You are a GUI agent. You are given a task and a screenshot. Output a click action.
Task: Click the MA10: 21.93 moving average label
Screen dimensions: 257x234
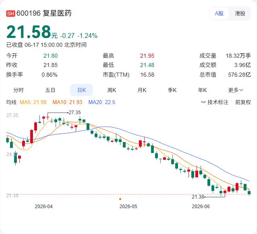tap(67, 102)
